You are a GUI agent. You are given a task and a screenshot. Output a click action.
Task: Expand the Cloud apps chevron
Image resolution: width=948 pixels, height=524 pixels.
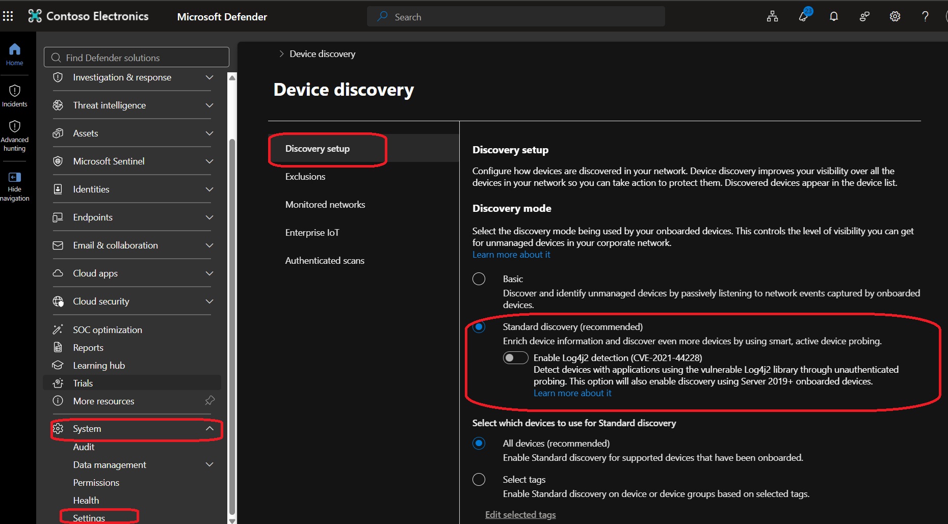click(x=209, y=273)
